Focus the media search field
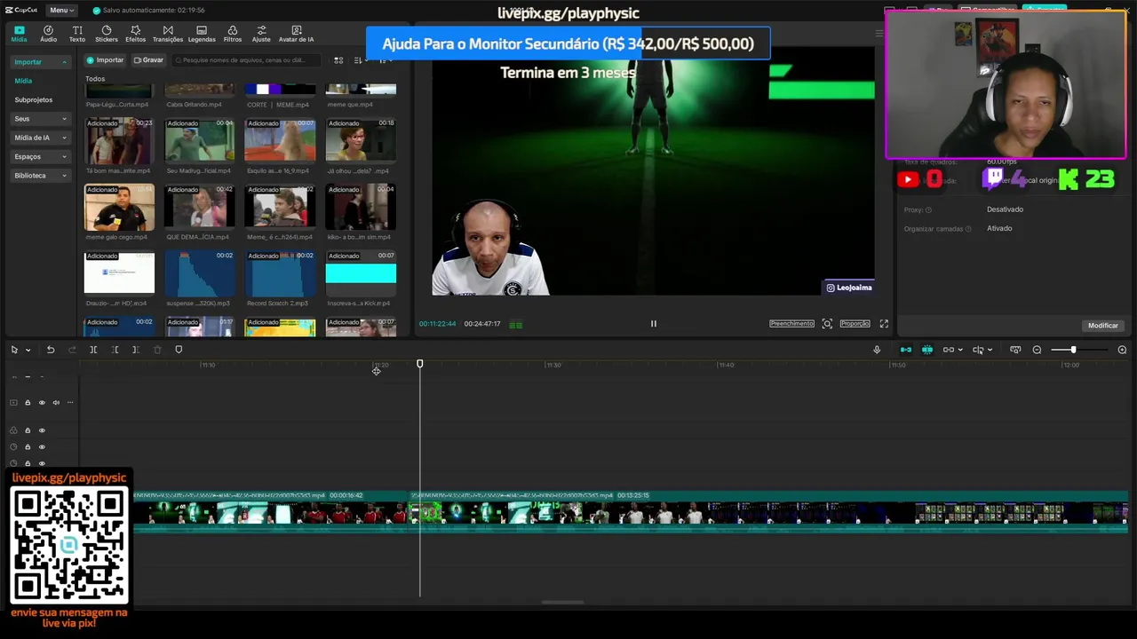This screenshot has height=639, width=1137. (x=246, y=60)
